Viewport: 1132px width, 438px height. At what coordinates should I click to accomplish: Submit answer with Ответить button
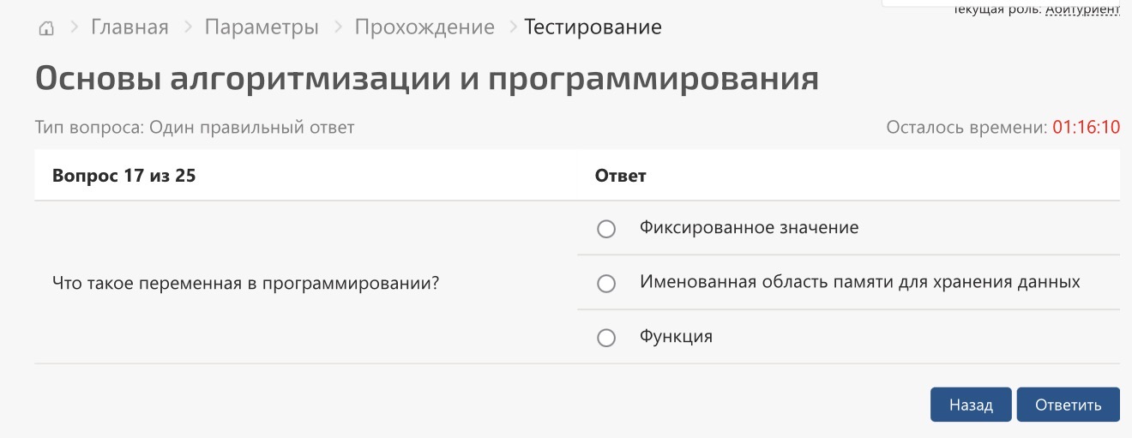[x=1069, y=405]
